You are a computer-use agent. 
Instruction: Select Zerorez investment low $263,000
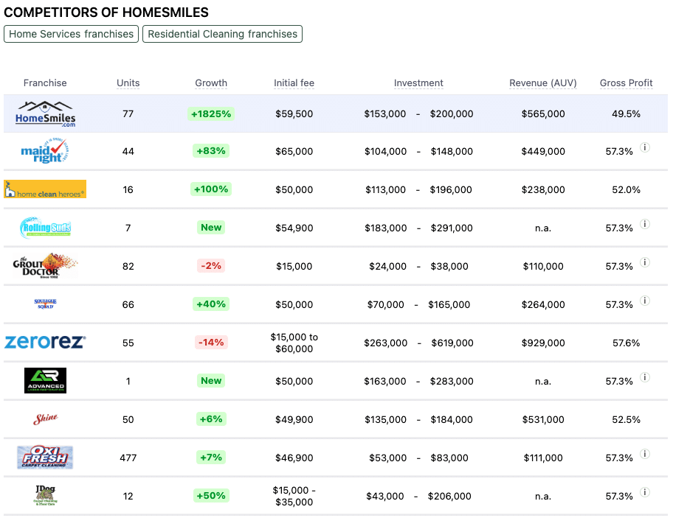tap(385, 343)
